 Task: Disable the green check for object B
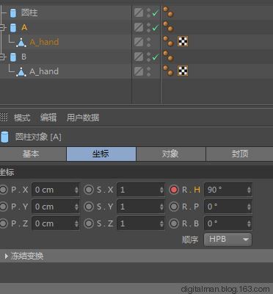(x=156, y=57)
